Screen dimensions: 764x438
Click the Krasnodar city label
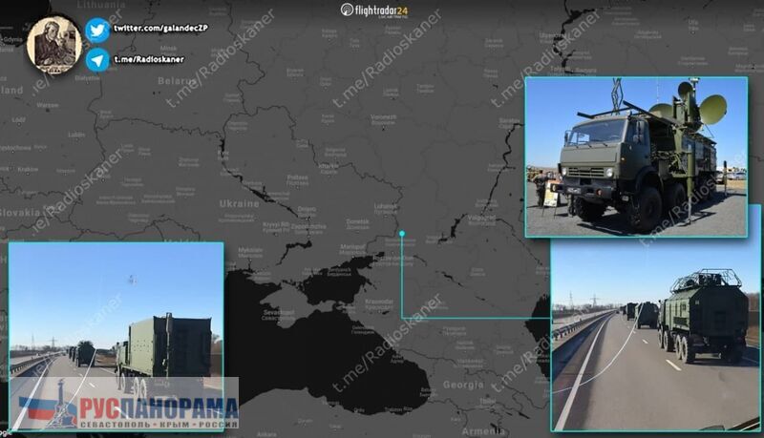(379, 302)
